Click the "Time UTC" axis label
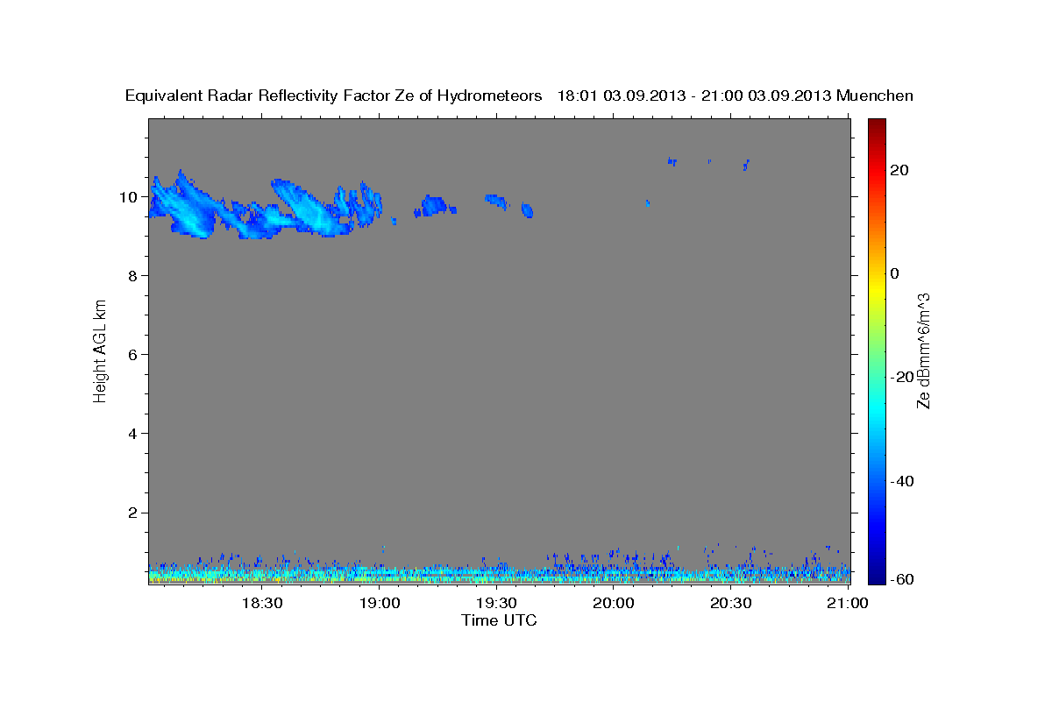This screenshot has height=701, width=1052. pyautogui.click(x=499, y=620)
